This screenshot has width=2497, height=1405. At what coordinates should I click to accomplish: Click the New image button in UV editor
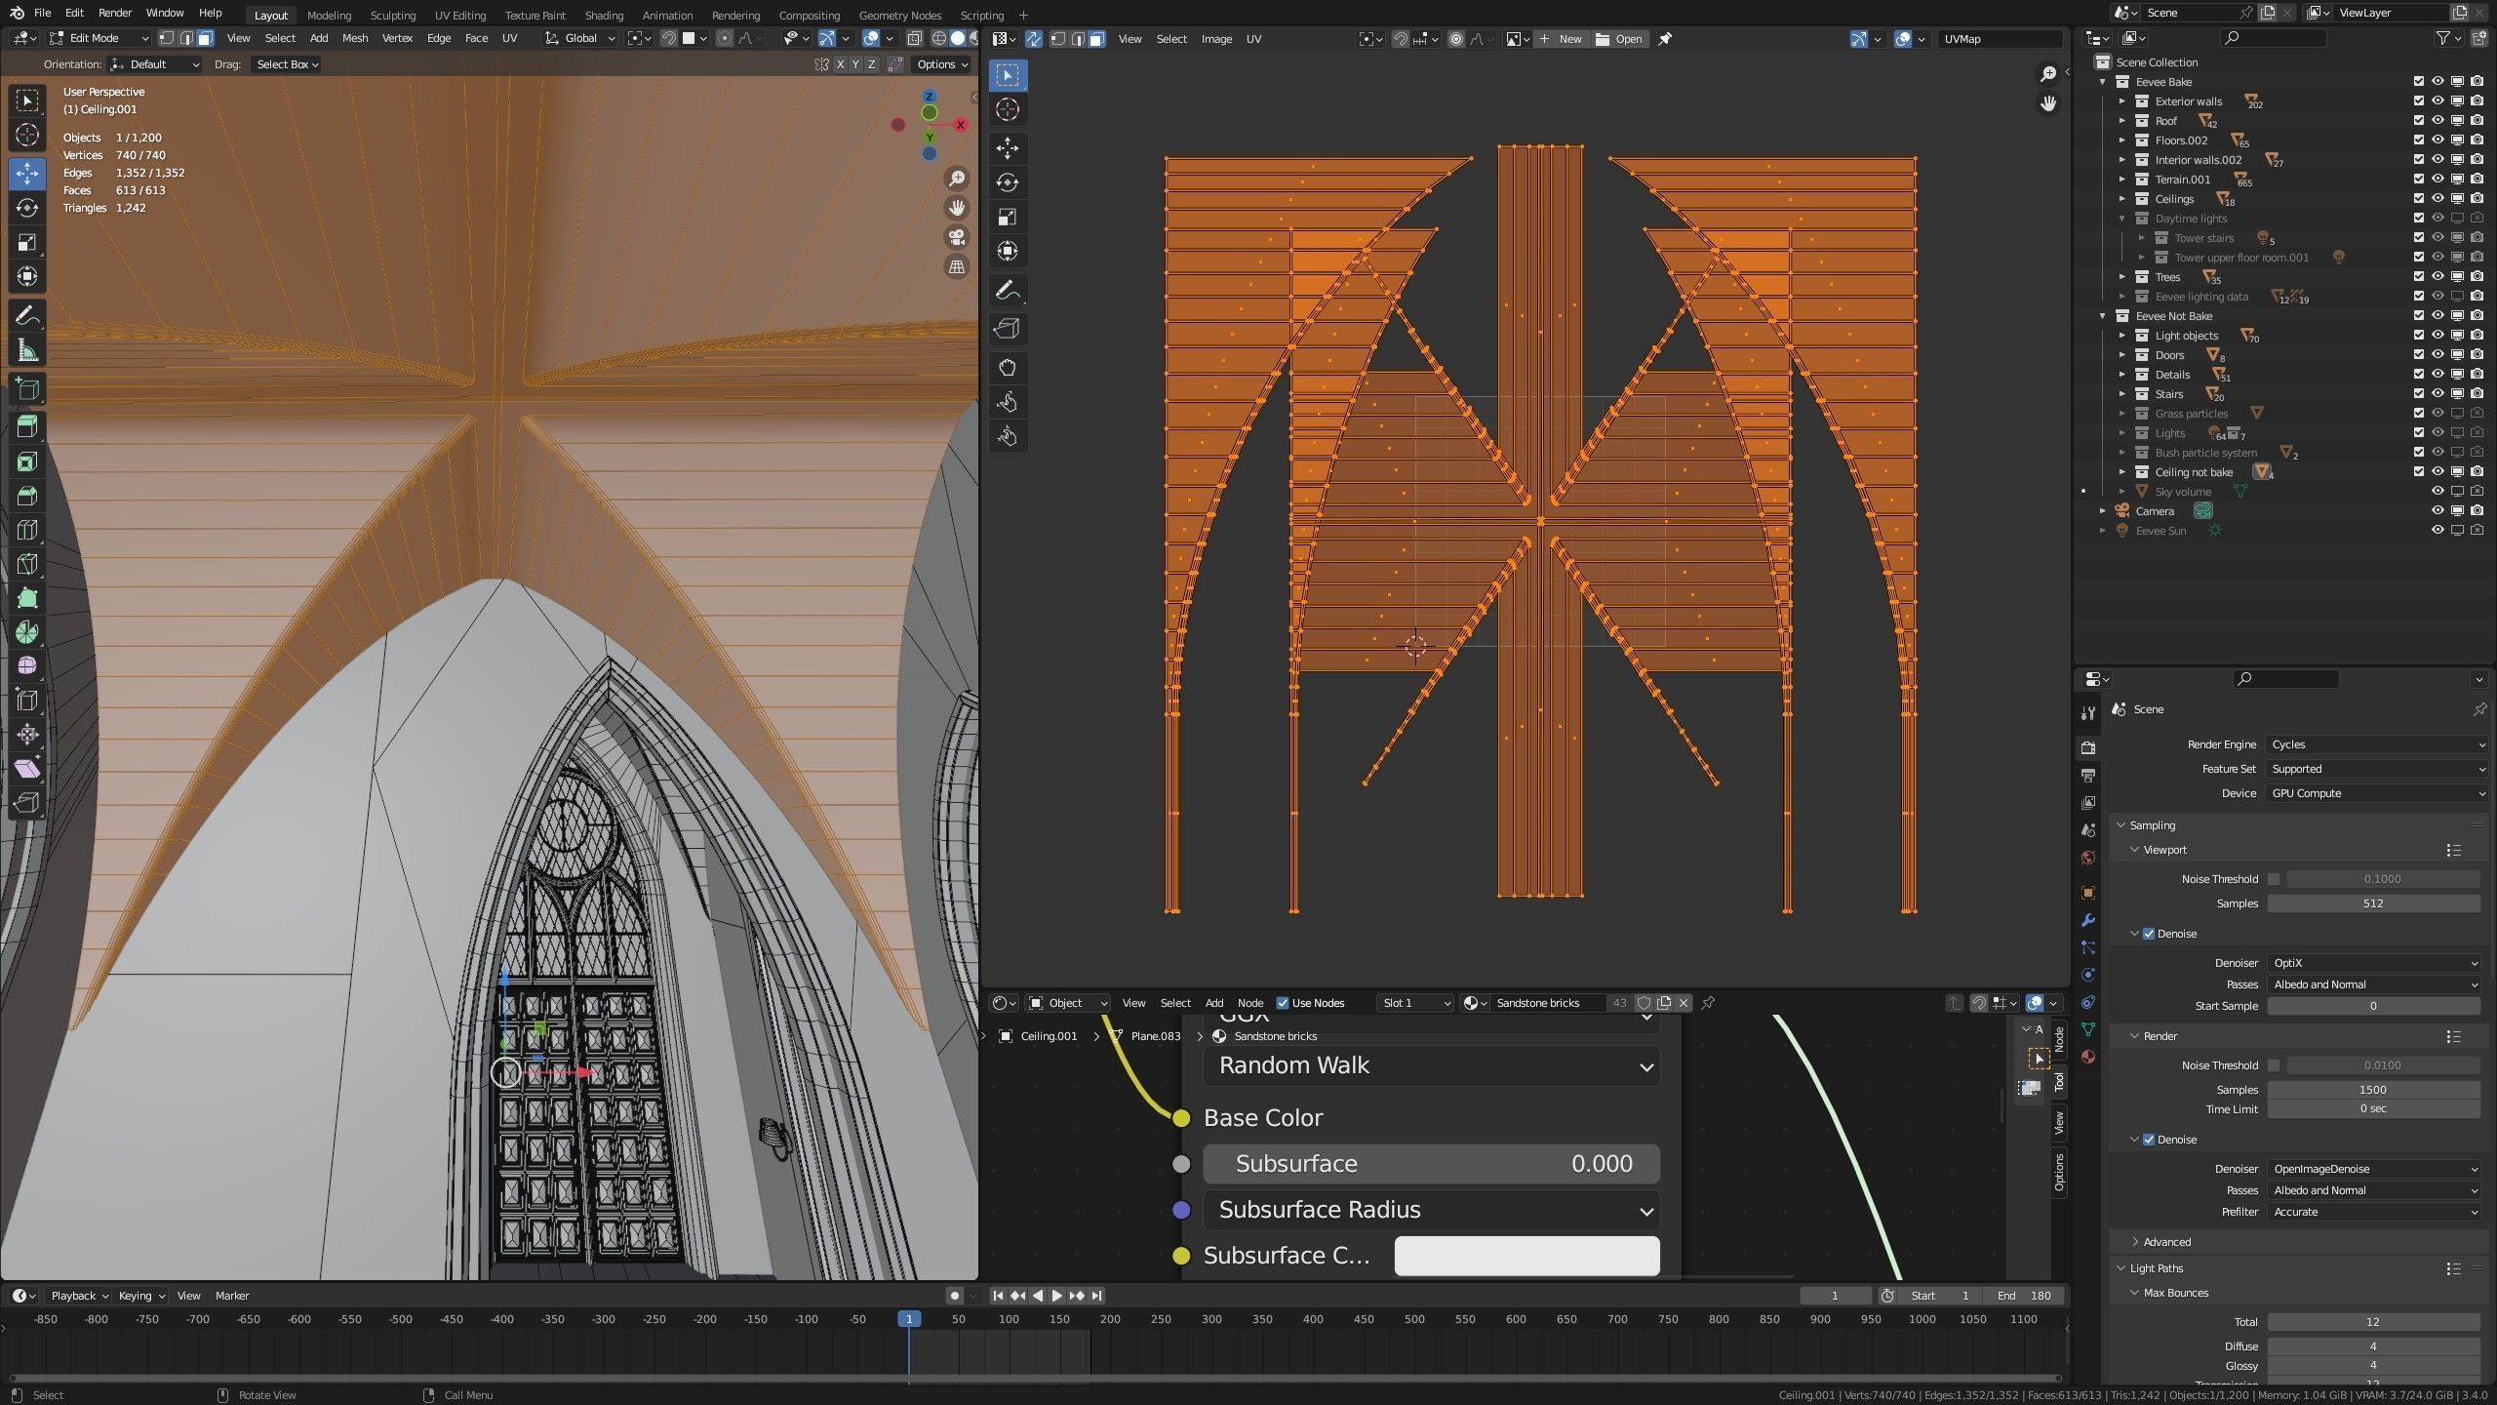(x=1560, y=39)
